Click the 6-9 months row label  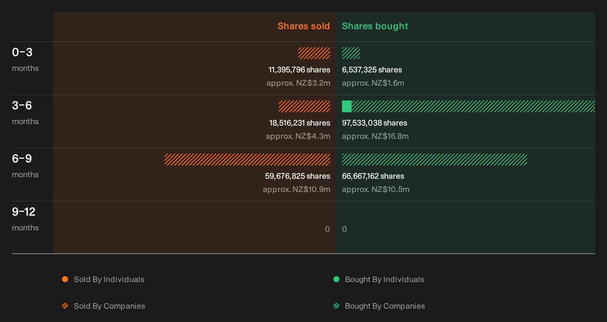pyautogui.click(x=25, y=165)
